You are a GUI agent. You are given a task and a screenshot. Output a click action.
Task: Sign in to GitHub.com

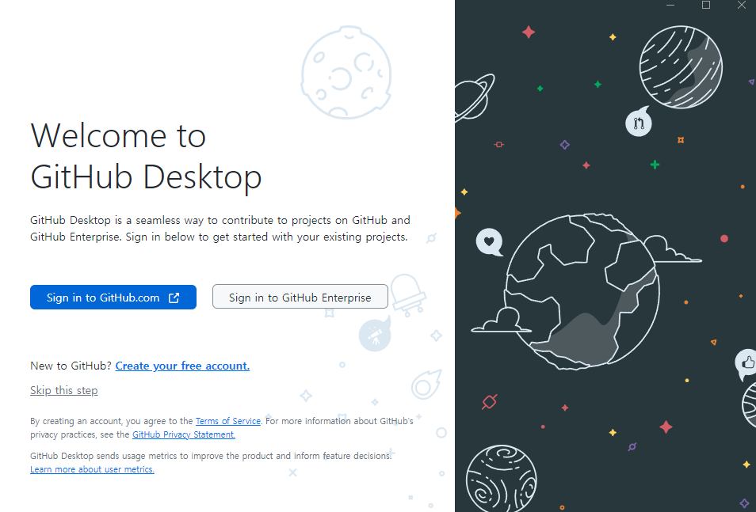[113, 297]
